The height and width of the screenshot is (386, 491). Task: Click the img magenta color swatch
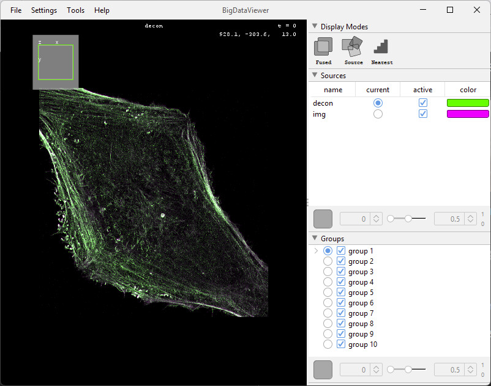click(x=468, y=114)
